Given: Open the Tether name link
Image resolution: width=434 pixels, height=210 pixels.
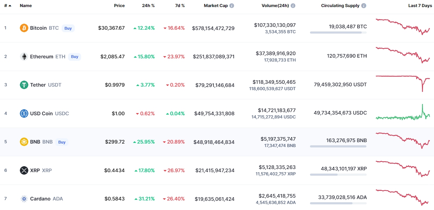Looking at the screenshot, I should click(38, 85).
